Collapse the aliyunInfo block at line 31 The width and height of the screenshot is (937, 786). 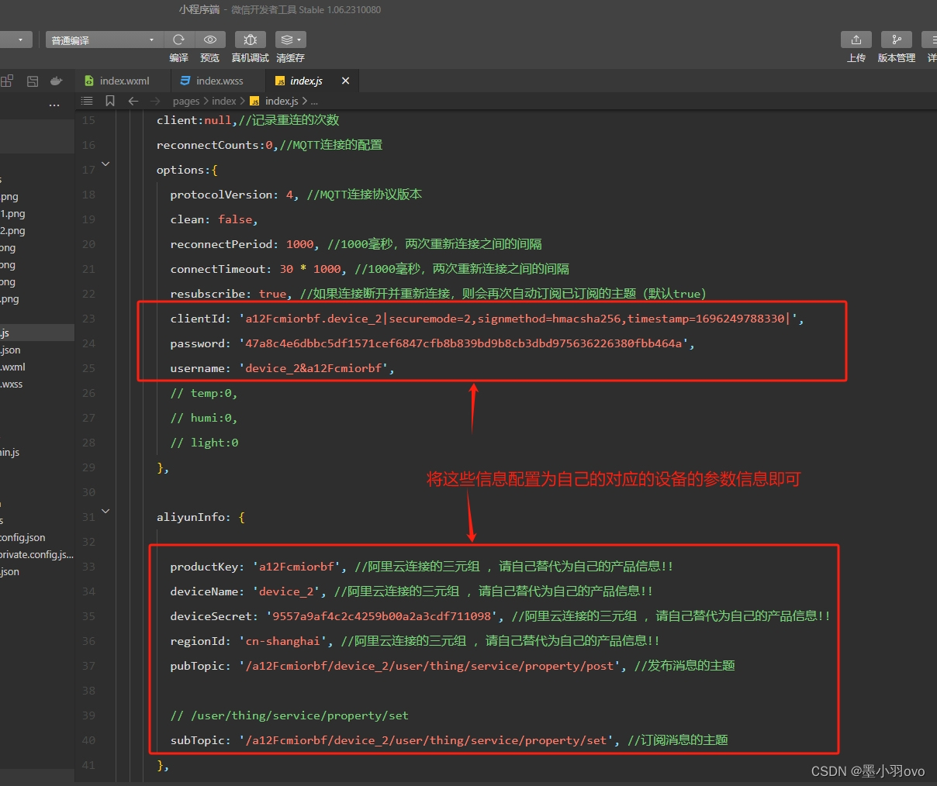(105, 511)
